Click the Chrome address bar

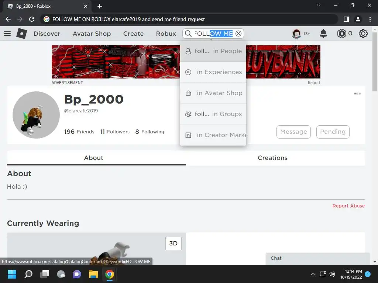189,19
